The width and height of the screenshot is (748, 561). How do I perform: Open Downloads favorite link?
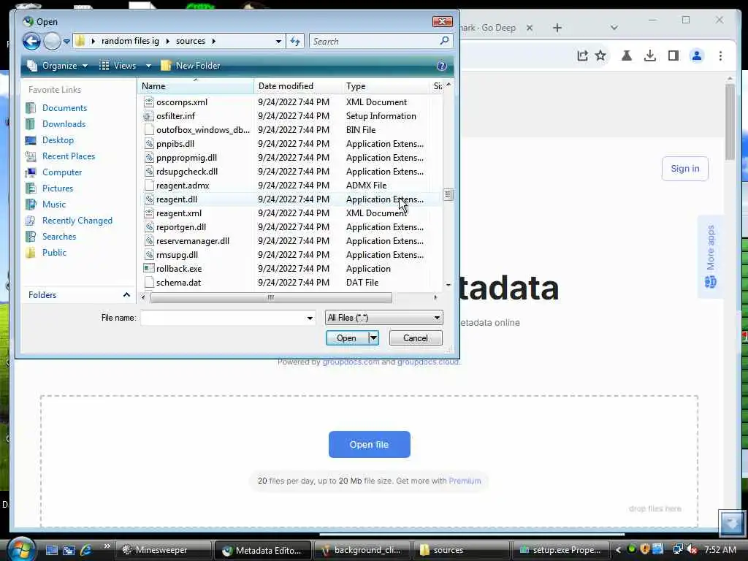[x=64, y=124]
